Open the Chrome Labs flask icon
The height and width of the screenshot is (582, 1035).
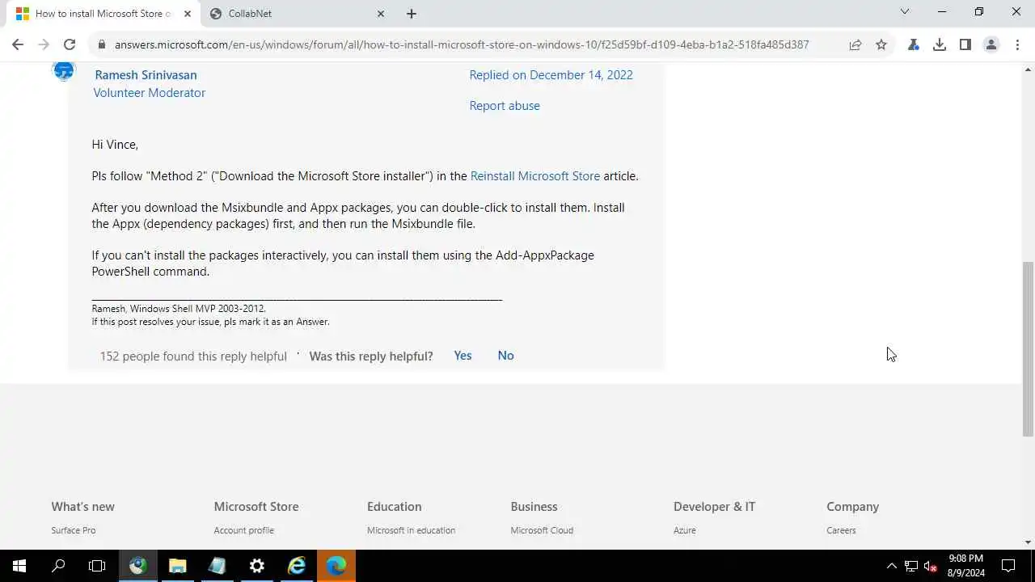coord(914,44)
